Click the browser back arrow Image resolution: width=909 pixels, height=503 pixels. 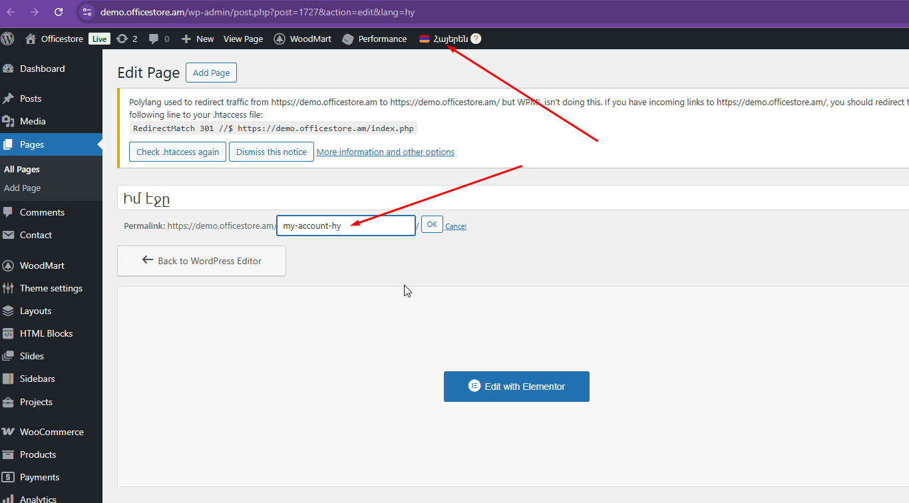(11, 12)
